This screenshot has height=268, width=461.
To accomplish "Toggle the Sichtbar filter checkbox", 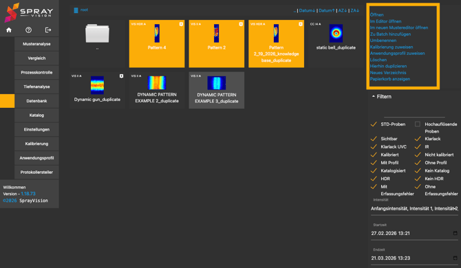I will click(374, 139).
